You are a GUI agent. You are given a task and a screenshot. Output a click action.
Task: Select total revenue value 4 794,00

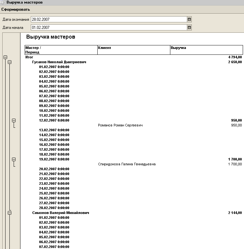pyautogui.click(x=235, y=57)
